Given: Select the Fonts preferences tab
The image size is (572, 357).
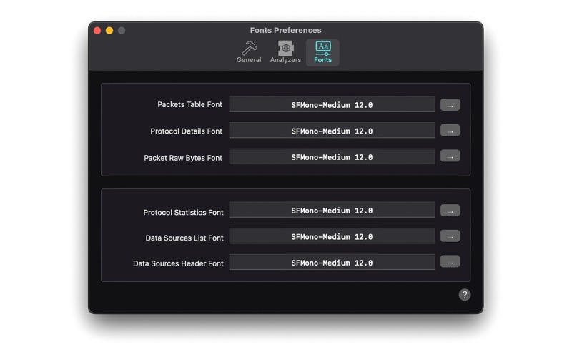Looking at the screenshot, I should [323, 52].
